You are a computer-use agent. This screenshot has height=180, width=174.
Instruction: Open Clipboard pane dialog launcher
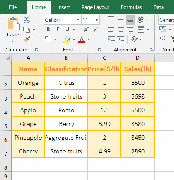click(36, 50)
